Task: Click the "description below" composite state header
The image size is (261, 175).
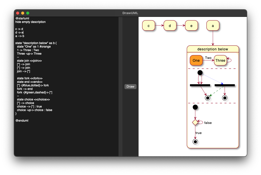Action: (213, 49)
